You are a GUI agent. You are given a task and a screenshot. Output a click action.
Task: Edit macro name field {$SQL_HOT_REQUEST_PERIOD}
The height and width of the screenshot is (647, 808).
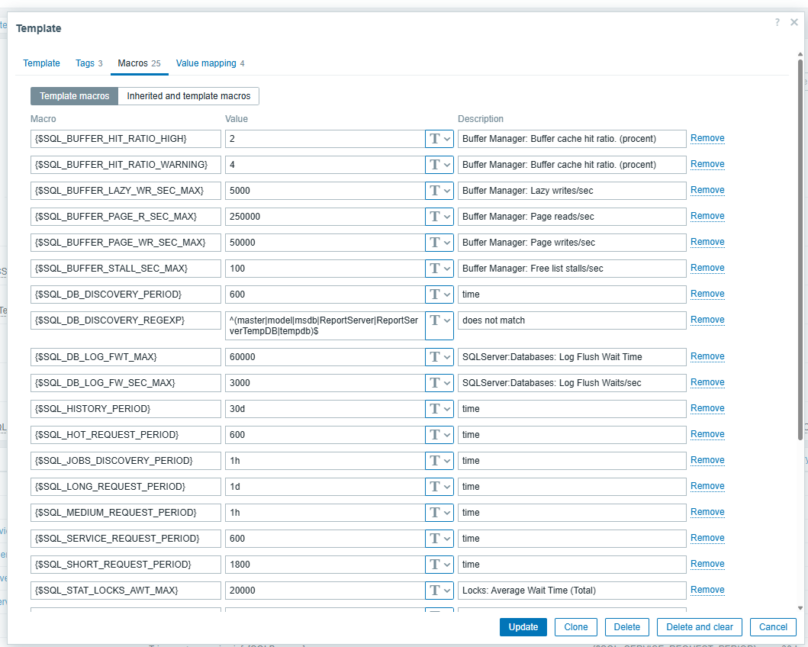126,434
